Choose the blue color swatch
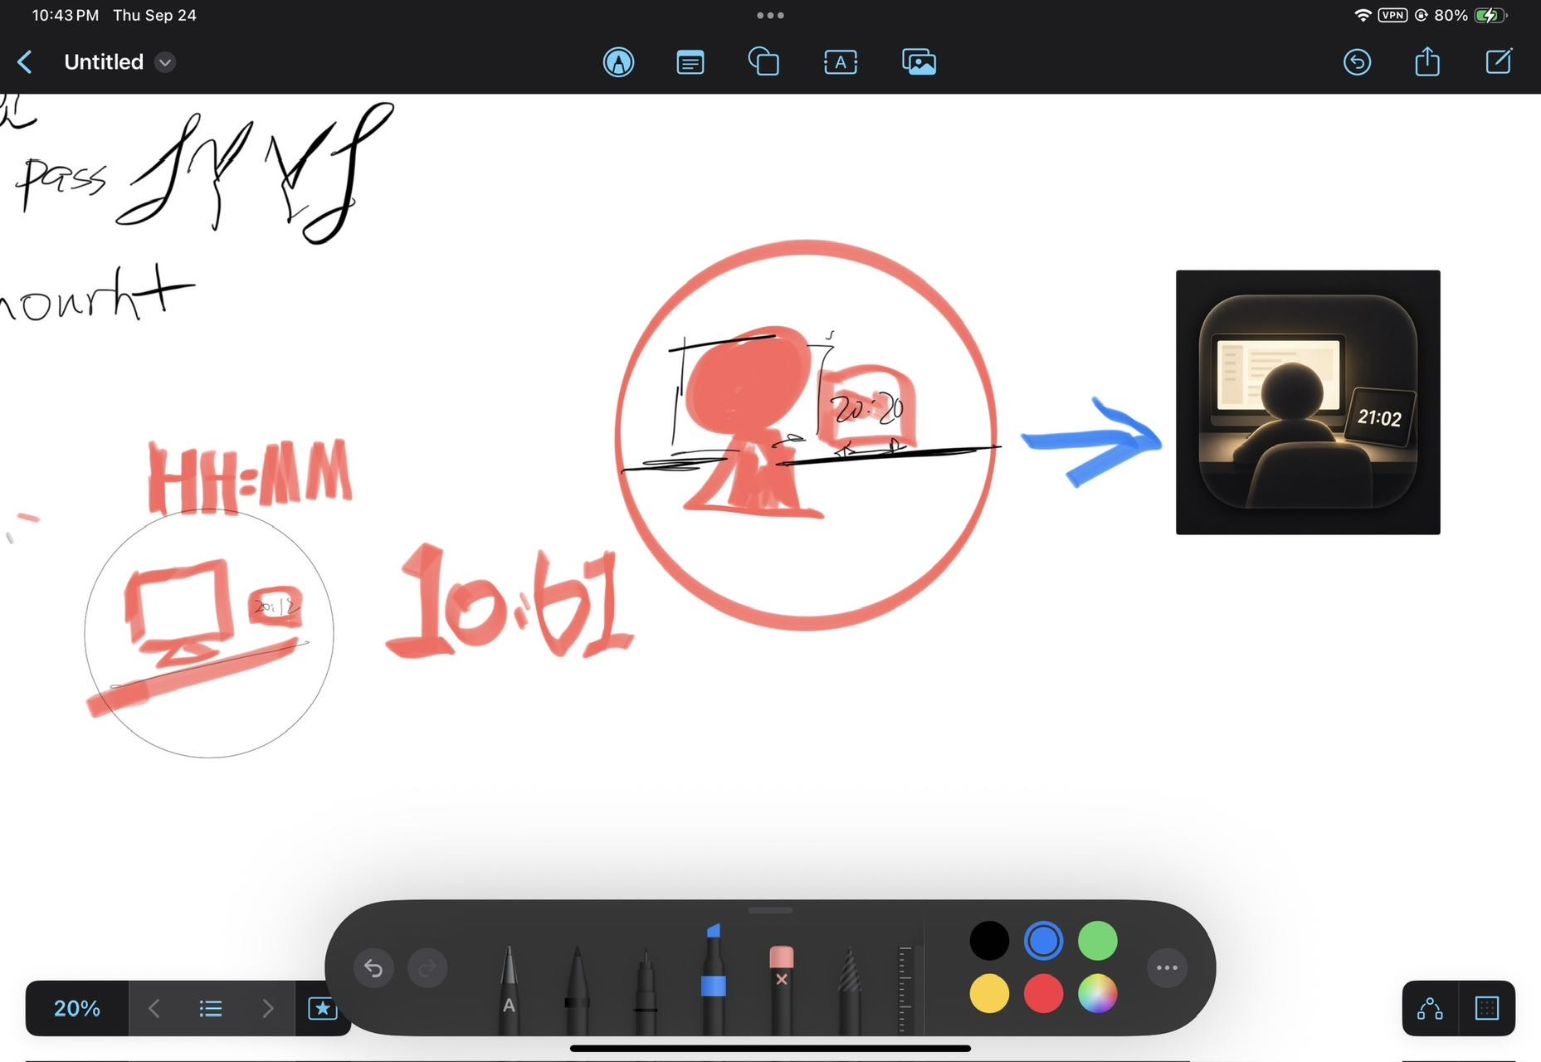This screenshot has width=1541, height=1062. [x=1043, y=941]
